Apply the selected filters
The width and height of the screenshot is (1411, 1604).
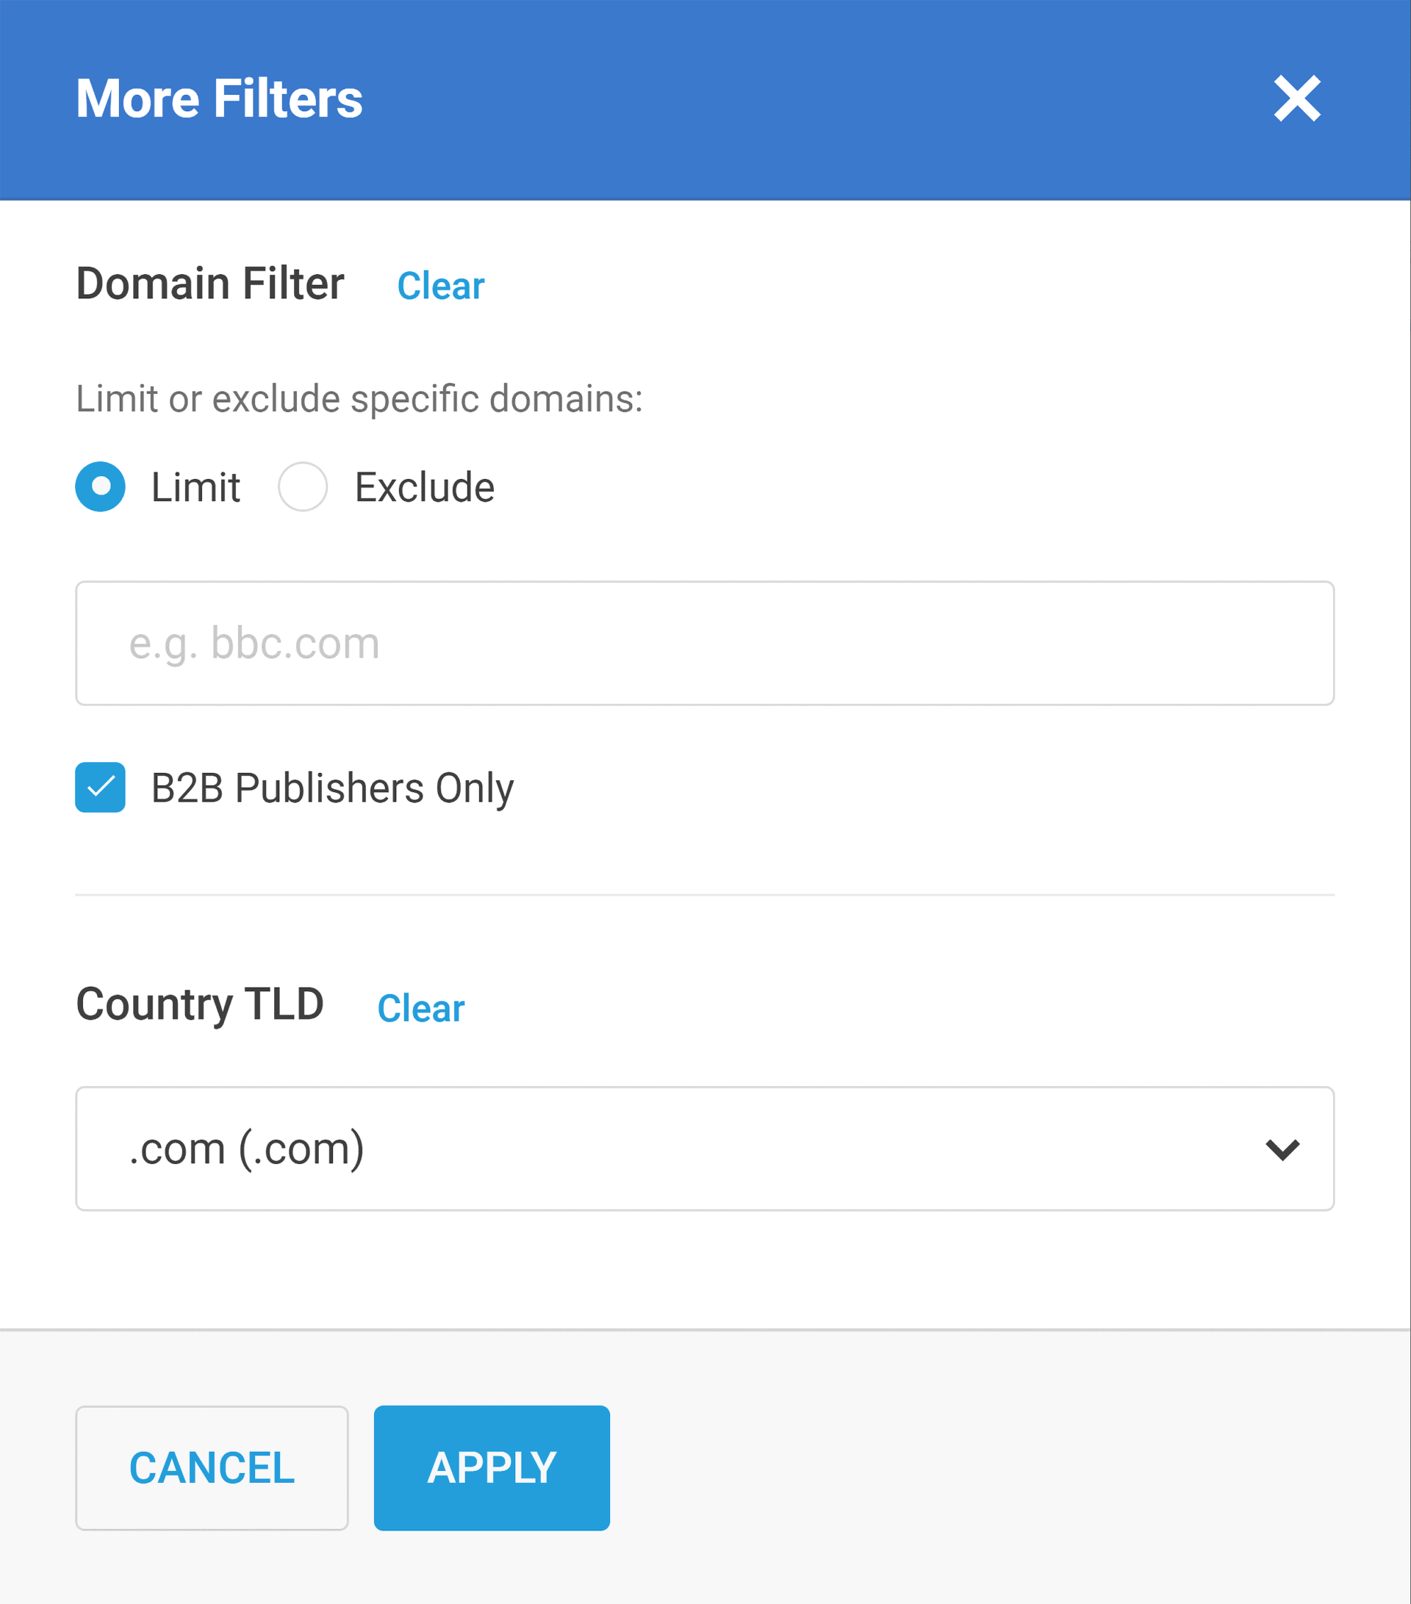(x=492, y=1469)
